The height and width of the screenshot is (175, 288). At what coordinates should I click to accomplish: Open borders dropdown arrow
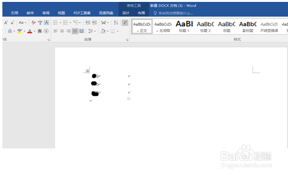(x=117, y=31)
